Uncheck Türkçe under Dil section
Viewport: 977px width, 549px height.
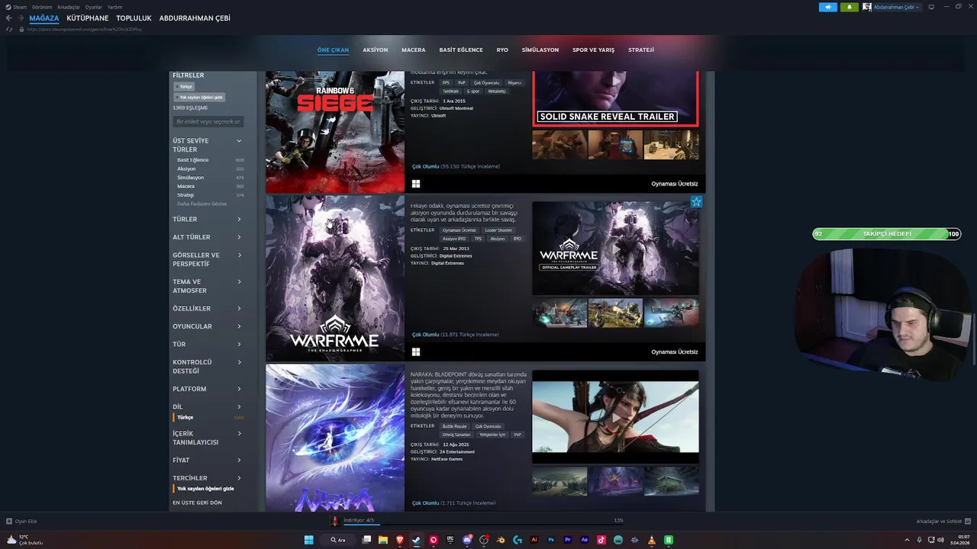tap(209, 418)
